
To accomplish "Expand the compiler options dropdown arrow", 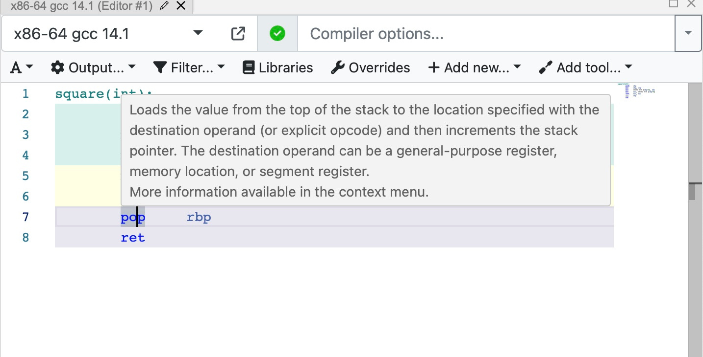I will 688,33.
